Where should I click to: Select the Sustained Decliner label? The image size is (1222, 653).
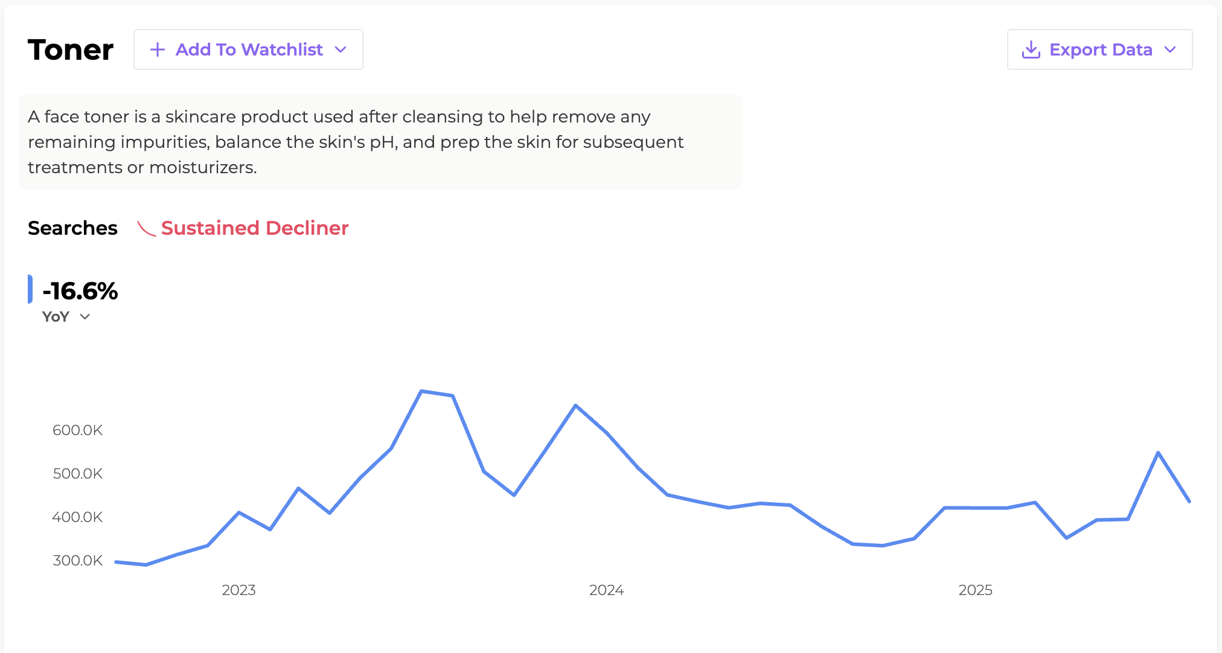tap(255, 228)
